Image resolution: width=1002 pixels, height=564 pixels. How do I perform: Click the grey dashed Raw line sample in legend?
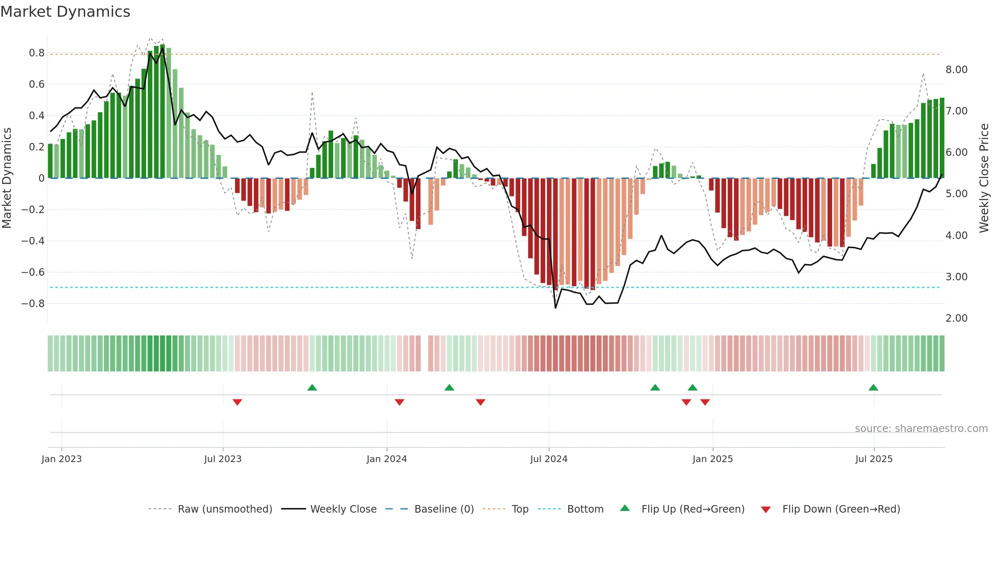coord(160,509)
